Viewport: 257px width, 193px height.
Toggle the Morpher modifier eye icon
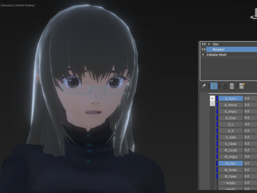point(203,49)
